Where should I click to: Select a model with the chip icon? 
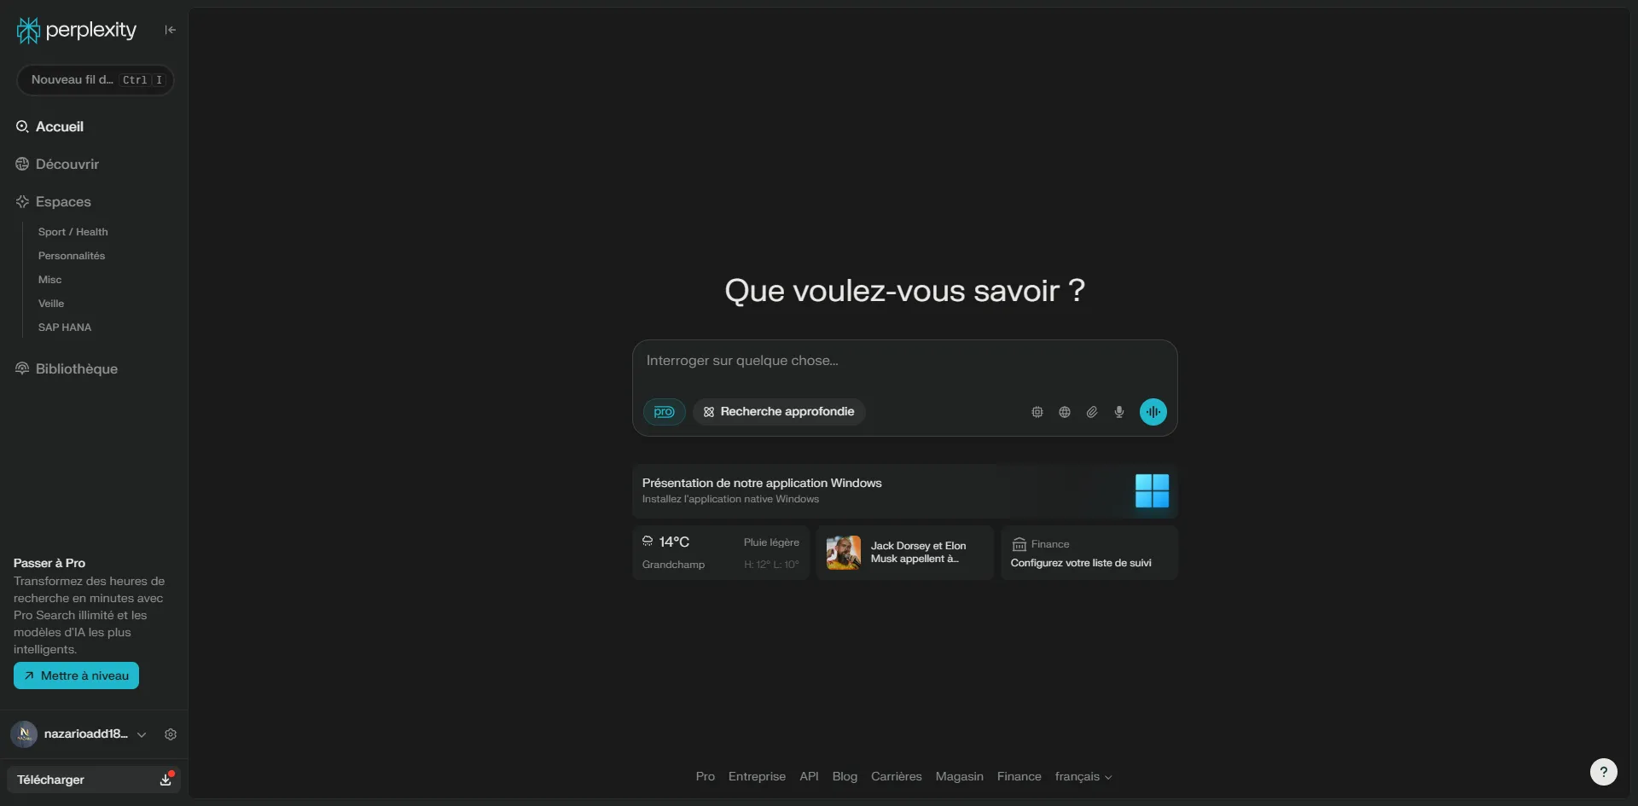click(x=1037, y=412)
